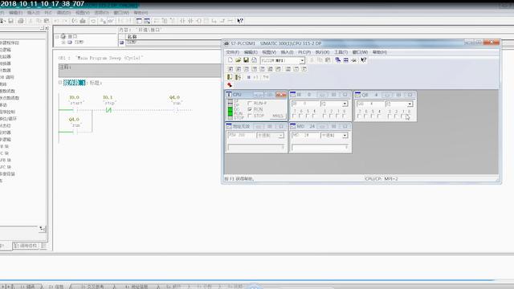
Task: Toggle overviews panel icon in LAD toolbar
Action: pyautogui.click(x=139, y=21)
